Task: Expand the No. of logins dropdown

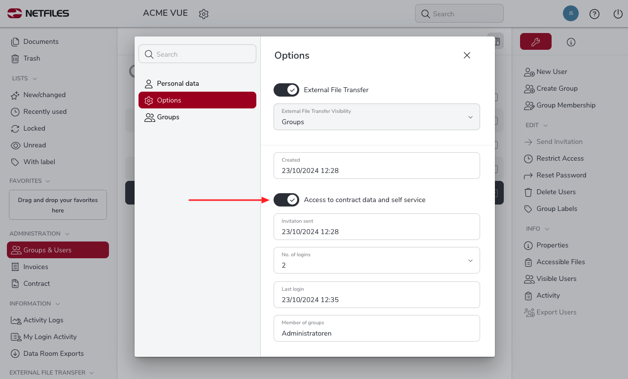Action: (377, 260)
